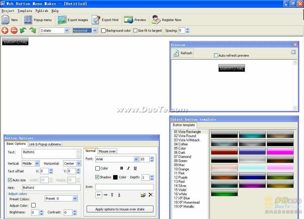Click the Export html icon
Screen dimensions: 304x219
click(x=96, y=20)
